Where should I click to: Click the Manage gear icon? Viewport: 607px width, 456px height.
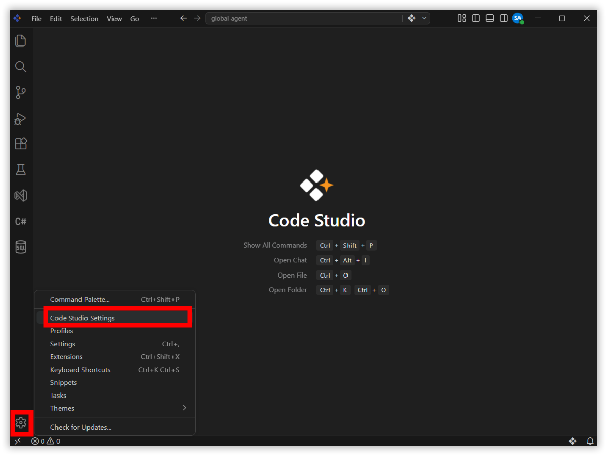tap(21, 422)
